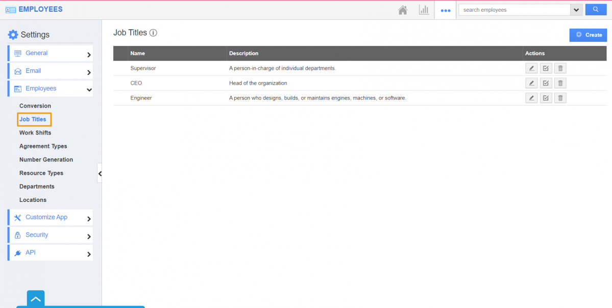Open the search employees dropdown arrow
Viewport: 612px width, 308px height.
click(576, 10)
